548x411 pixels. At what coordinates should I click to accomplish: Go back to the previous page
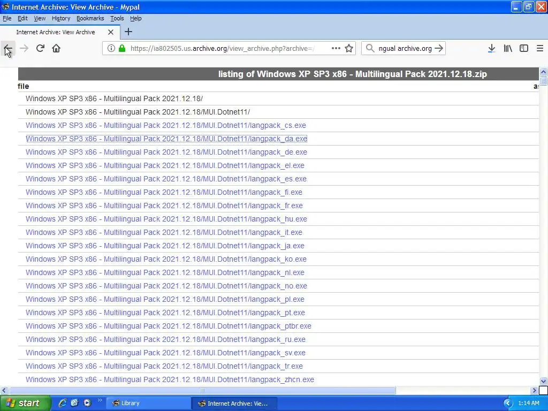[8, 48]
